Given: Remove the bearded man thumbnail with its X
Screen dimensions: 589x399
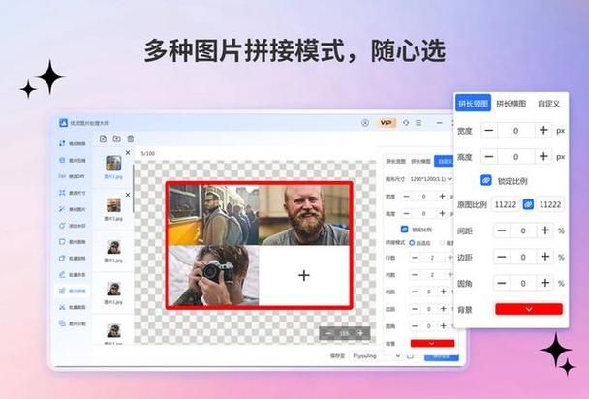Looking at the screenshot, I should 128,195.
